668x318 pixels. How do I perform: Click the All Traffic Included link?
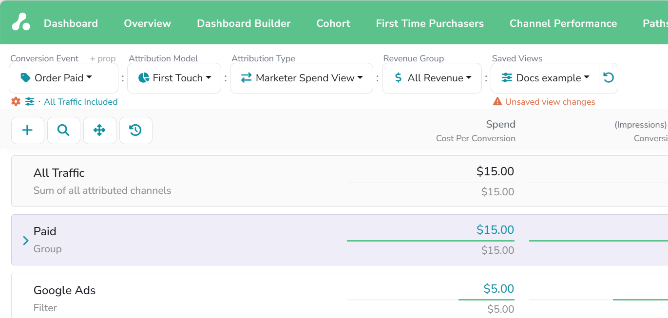81,102
